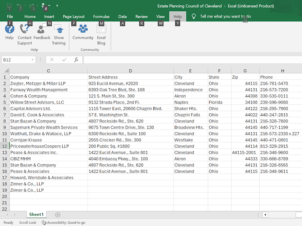Open Touch/Mouse Mode dropdown arrow

49,6
